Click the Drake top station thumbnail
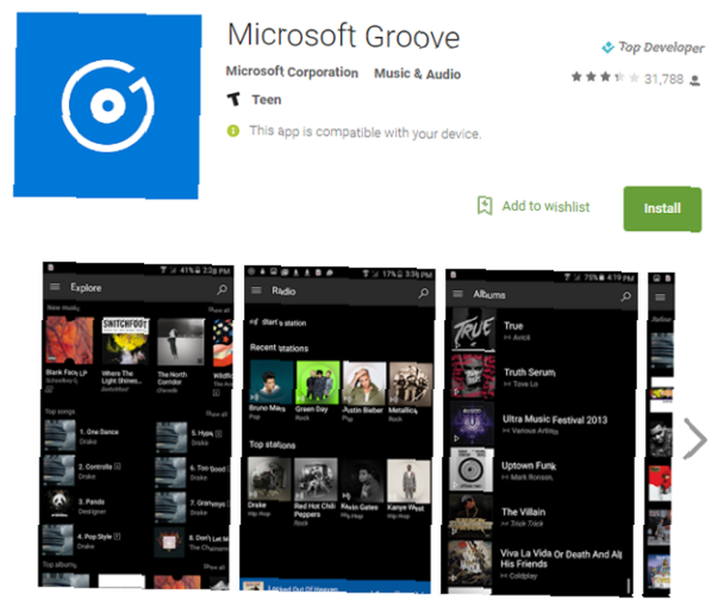Screen dimensions: 724x607 tap(269, 480)
